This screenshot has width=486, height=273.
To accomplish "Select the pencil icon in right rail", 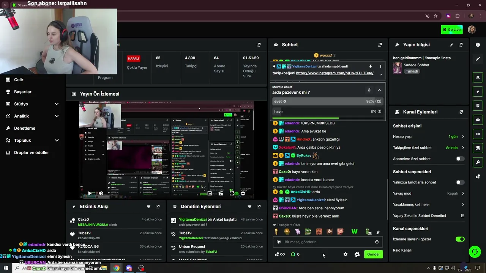I will [x=478, y=59].
